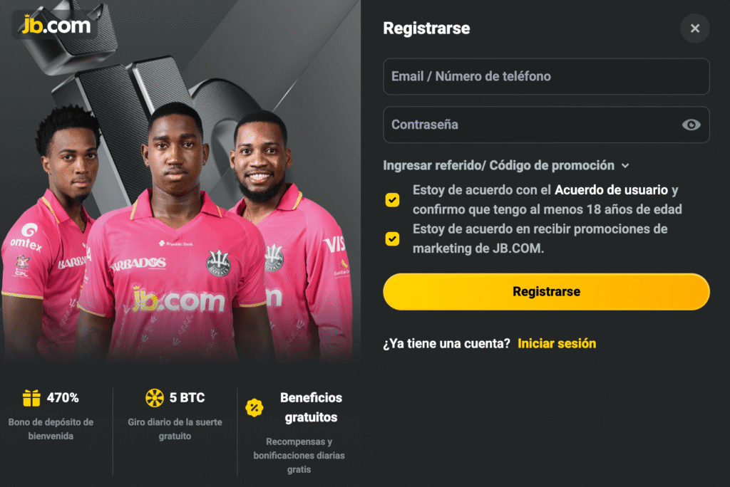Uncheck the Acuerdo de usuario agreement checkbox
The height and width of the screenshot is (487, 730).
[x=392, y=199]
